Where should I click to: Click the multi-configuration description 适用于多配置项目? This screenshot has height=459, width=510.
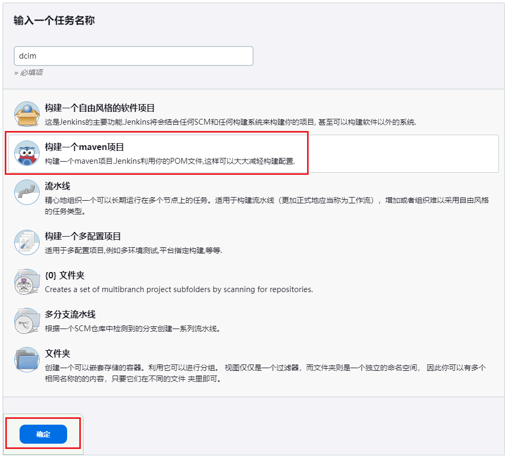coord(133,251)
